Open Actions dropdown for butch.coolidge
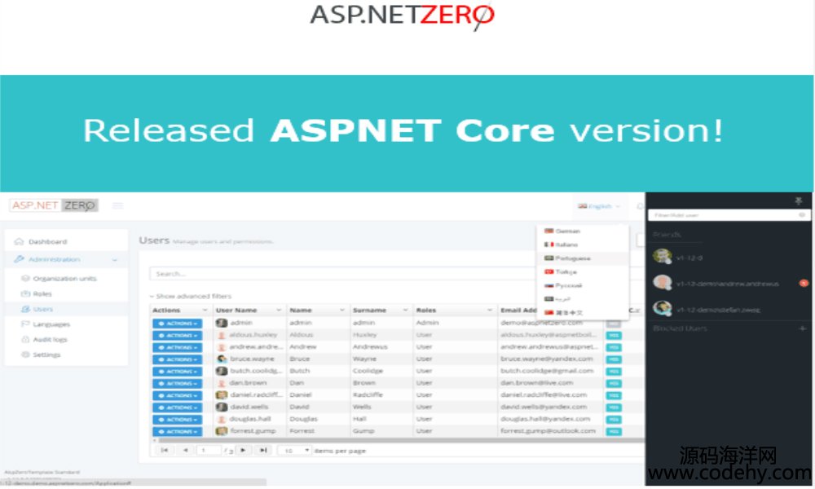 click(177, 371)
